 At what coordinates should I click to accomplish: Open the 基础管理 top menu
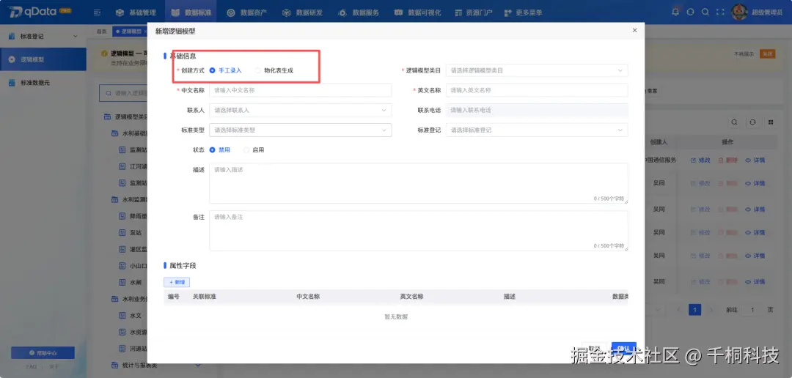click(x=136, y=12)
